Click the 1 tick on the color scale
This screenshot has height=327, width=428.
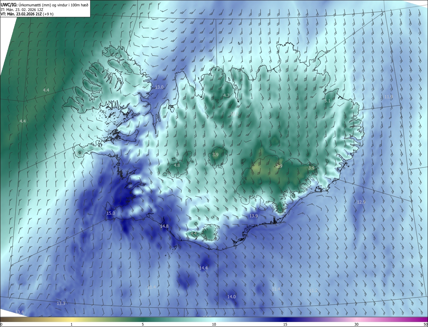(x=72, y=324)
